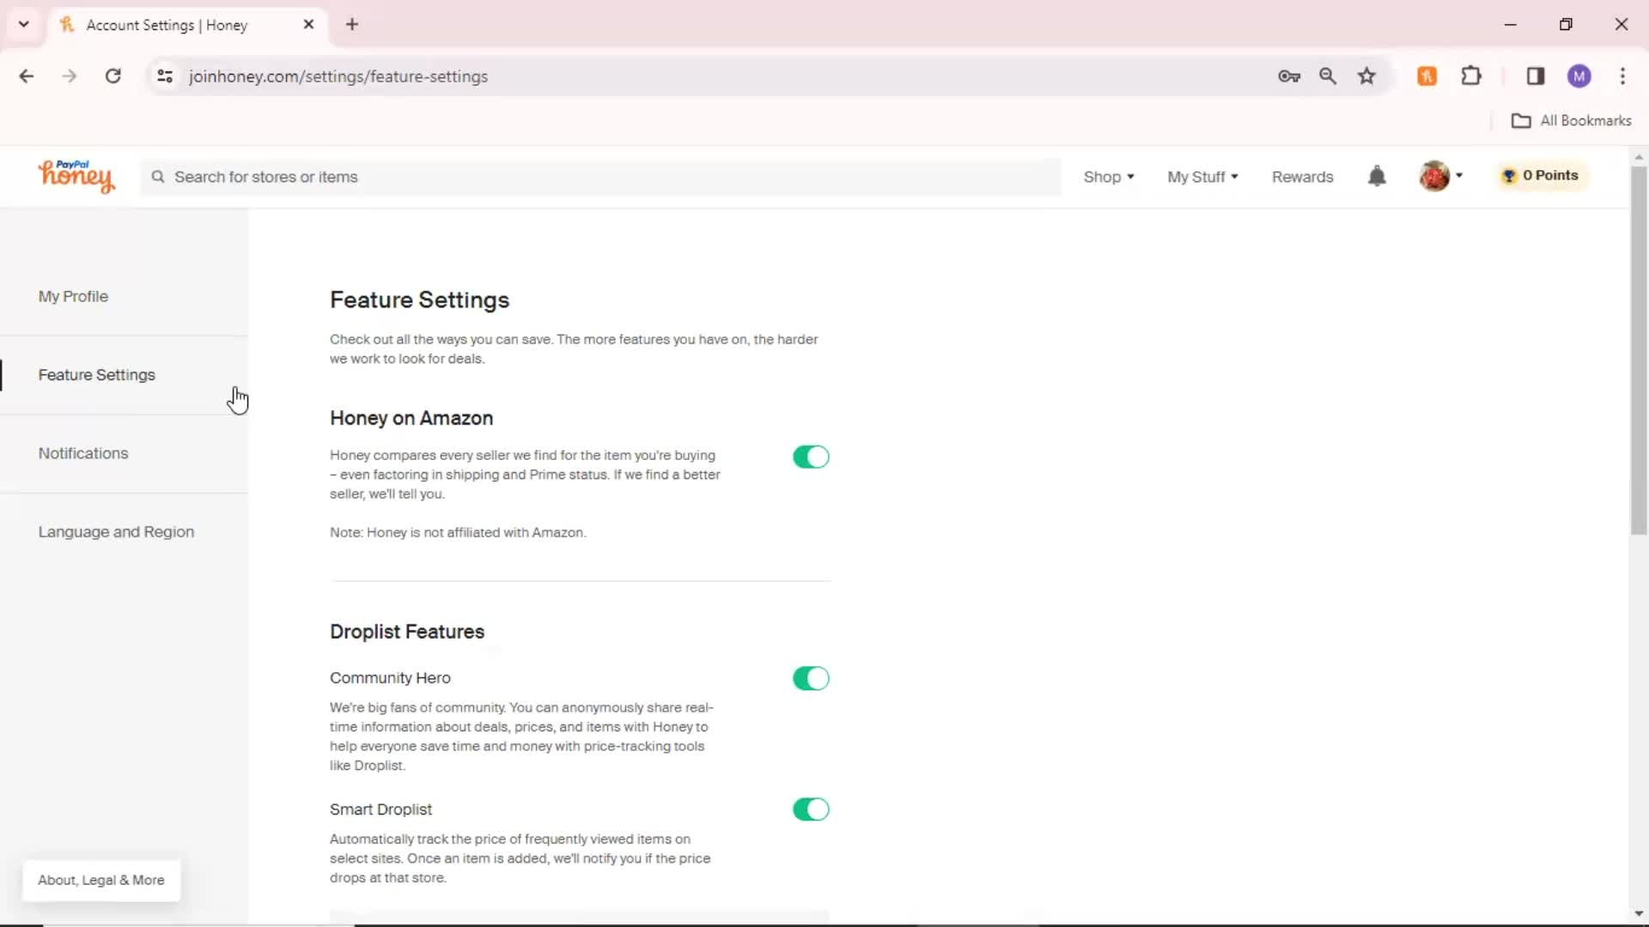Turn off the Community Hero toggle
This screenshot has width=1649, height=927.
(811, 678)
